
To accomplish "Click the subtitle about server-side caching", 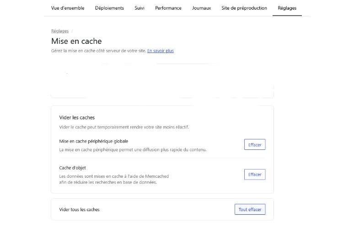I will pos(98,51).
